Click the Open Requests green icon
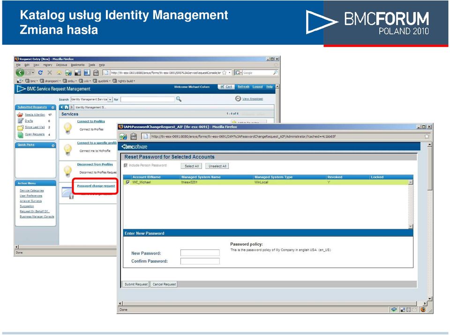Viewport: 450px width, 335px height. point(20,135)
